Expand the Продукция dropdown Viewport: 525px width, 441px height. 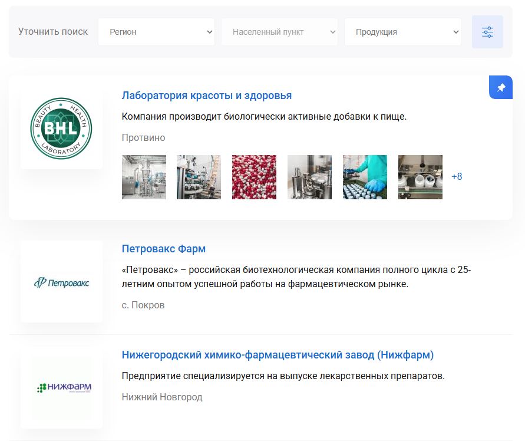click(x=402, y=32)
